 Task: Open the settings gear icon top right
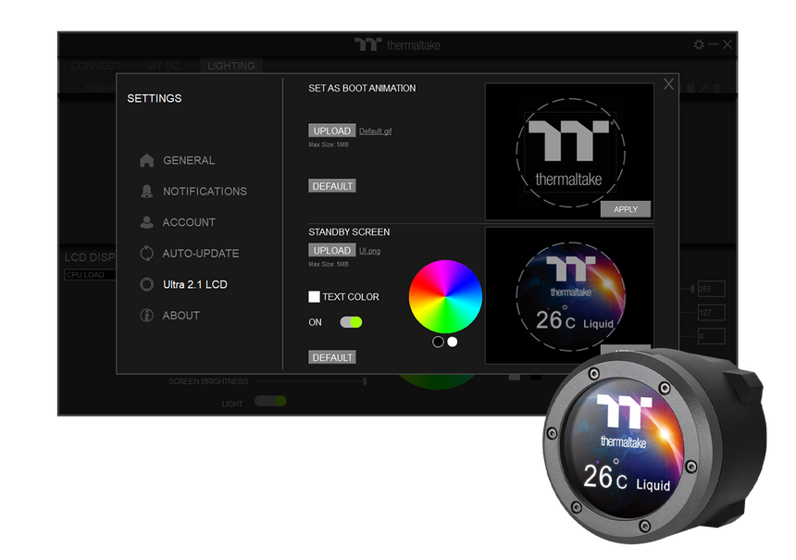[700, 44]
